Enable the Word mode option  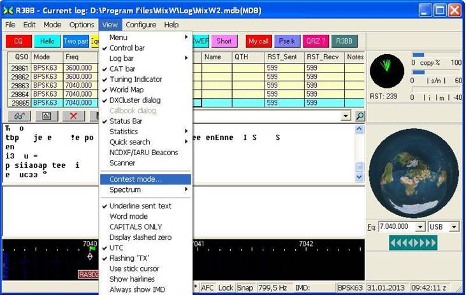point(128,216)
